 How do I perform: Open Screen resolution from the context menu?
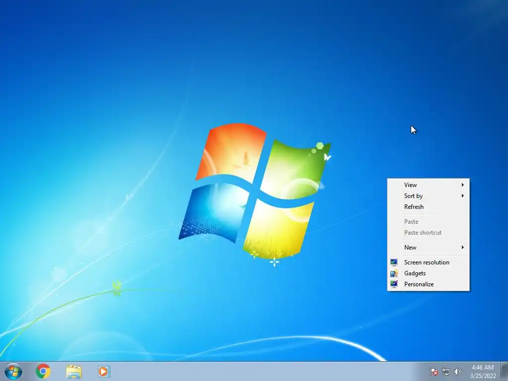[428, 262]
